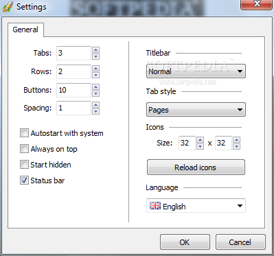
Task: Click the Reload icons button
Action: point(196,167)
